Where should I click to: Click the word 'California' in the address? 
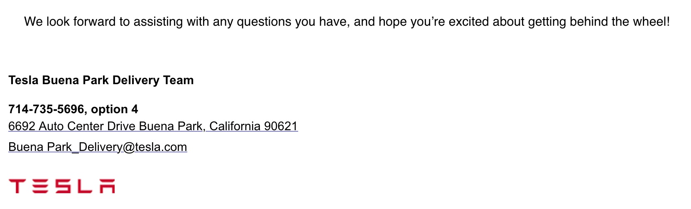click(x=235, y=126)
